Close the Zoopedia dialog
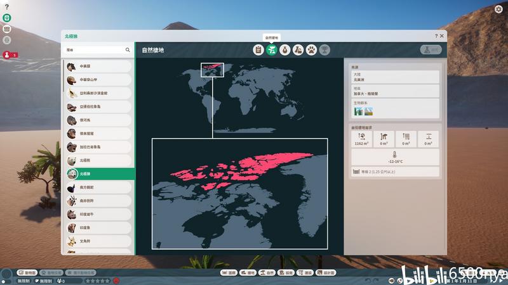The image size is (508, 285). click(441, 36)
